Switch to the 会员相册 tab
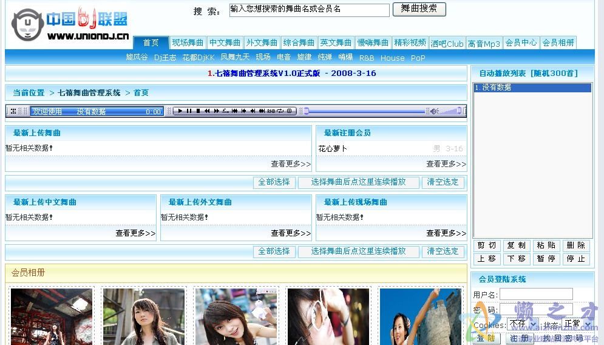Image resolution: width=604 pixels, height=345 pixels. coord(558,43)
